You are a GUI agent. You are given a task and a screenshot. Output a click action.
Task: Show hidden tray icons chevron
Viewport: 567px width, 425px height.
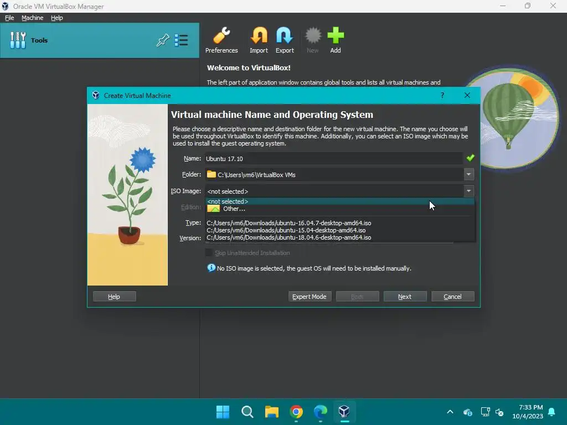click(x=450, y=412)
